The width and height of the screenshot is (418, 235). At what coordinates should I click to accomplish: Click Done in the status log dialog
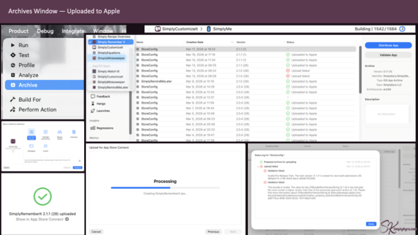pos(371,224)
